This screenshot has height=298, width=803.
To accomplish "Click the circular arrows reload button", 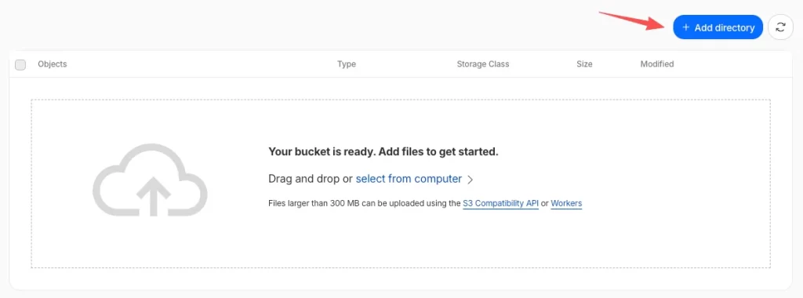I will pos(780,27).
